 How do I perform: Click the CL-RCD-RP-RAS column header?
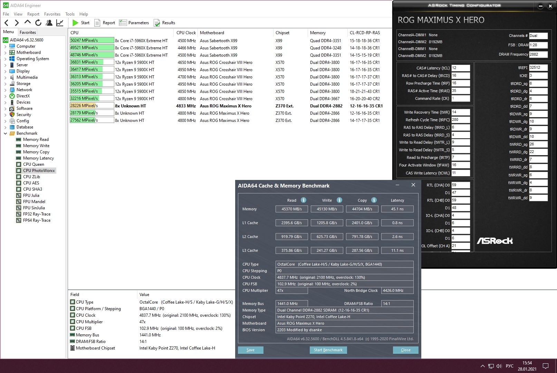pyautogui.click(x=365, y=33)
